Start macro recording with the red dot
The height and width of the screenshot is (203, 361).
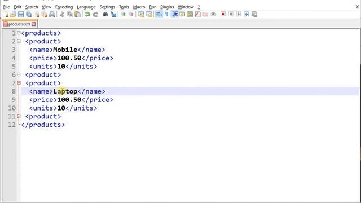click(x=223, y=15)
